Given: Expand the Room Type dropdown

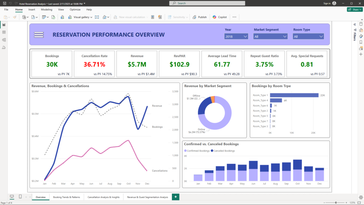Looking at the screenshot, I should (x=321, y=36).
